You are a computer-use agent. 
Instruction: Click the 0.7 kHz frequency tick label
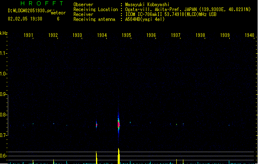[x=3, y=135]
